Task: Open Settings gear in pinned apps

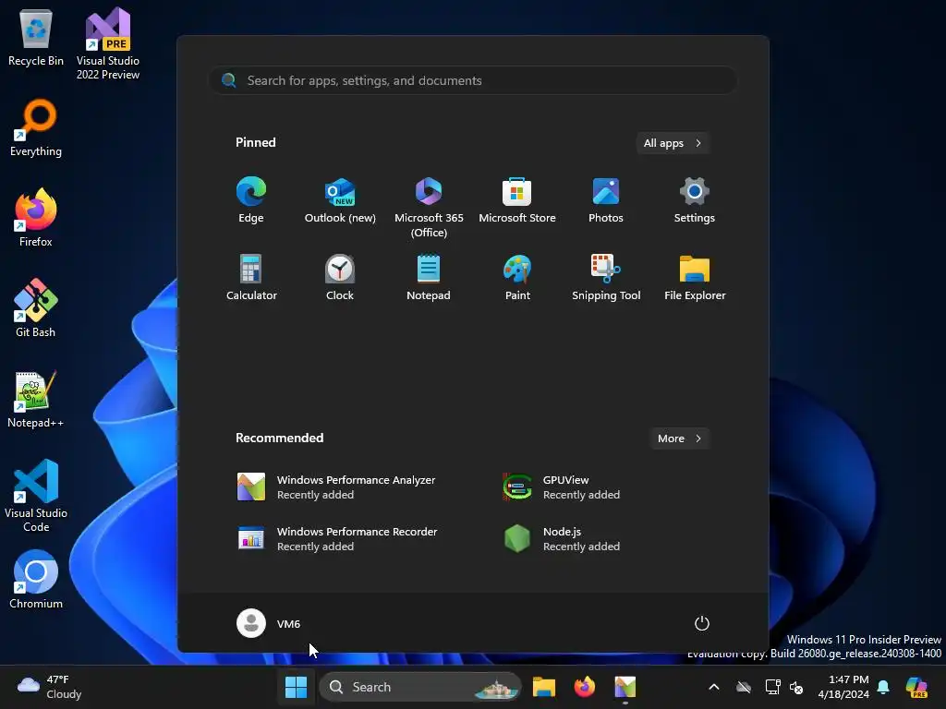Action: pos(695,200)
